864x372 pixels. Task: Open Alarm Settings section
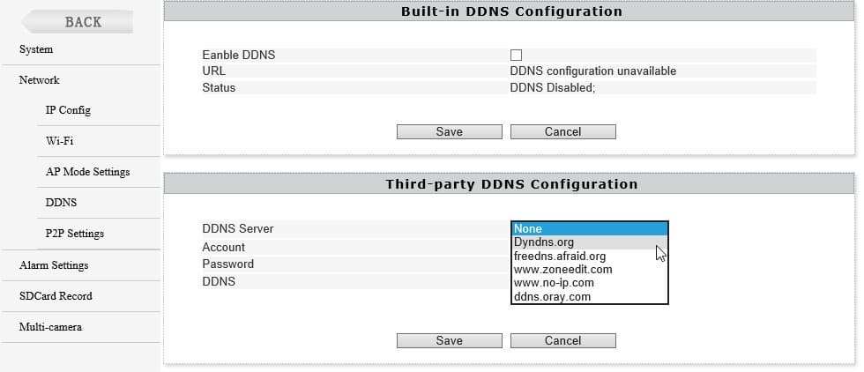click(x=54, y=265)
